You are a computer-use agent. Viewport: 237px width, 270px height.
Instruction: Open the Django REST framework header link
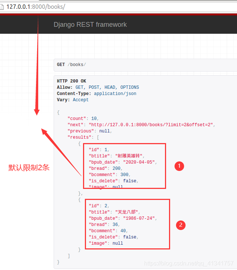90,25
